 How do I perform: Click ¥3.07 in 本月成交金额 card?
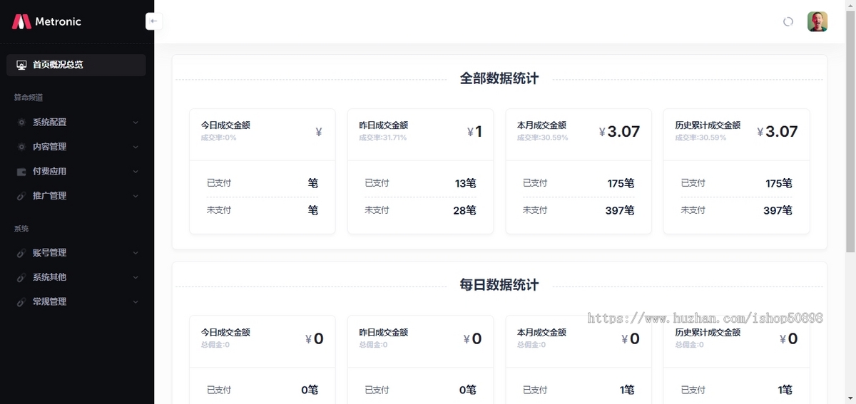[619, 132]
